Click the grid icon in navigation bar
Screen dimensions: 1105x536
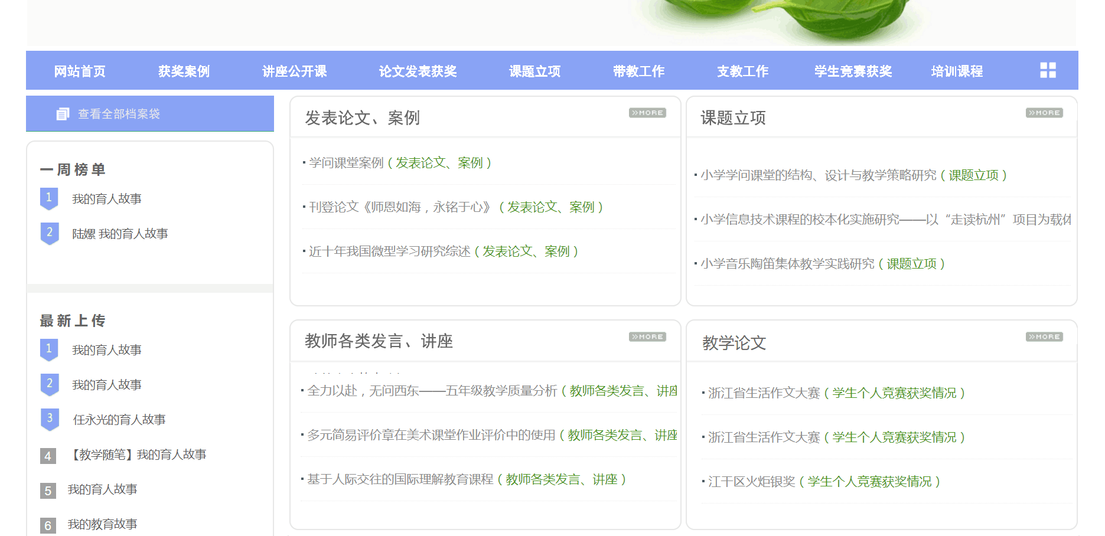(1048, 70)
